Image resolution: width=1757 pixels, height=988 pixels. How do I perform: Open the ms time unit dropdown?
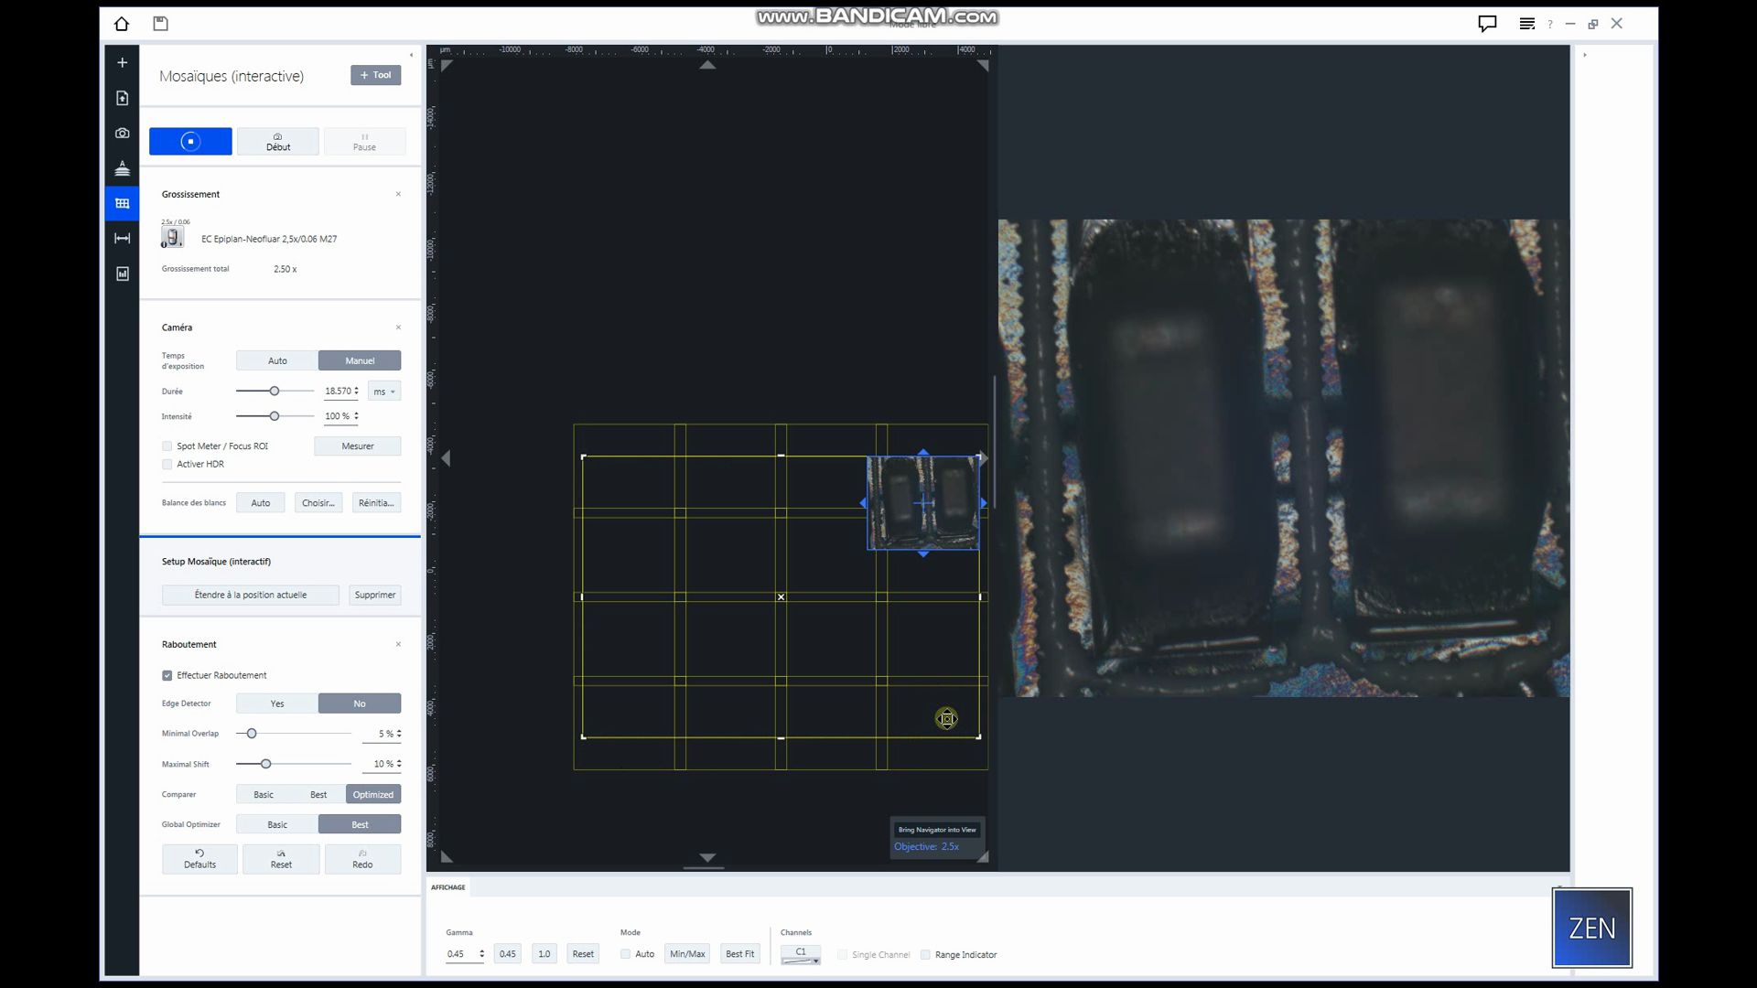(x=383, y=391)
